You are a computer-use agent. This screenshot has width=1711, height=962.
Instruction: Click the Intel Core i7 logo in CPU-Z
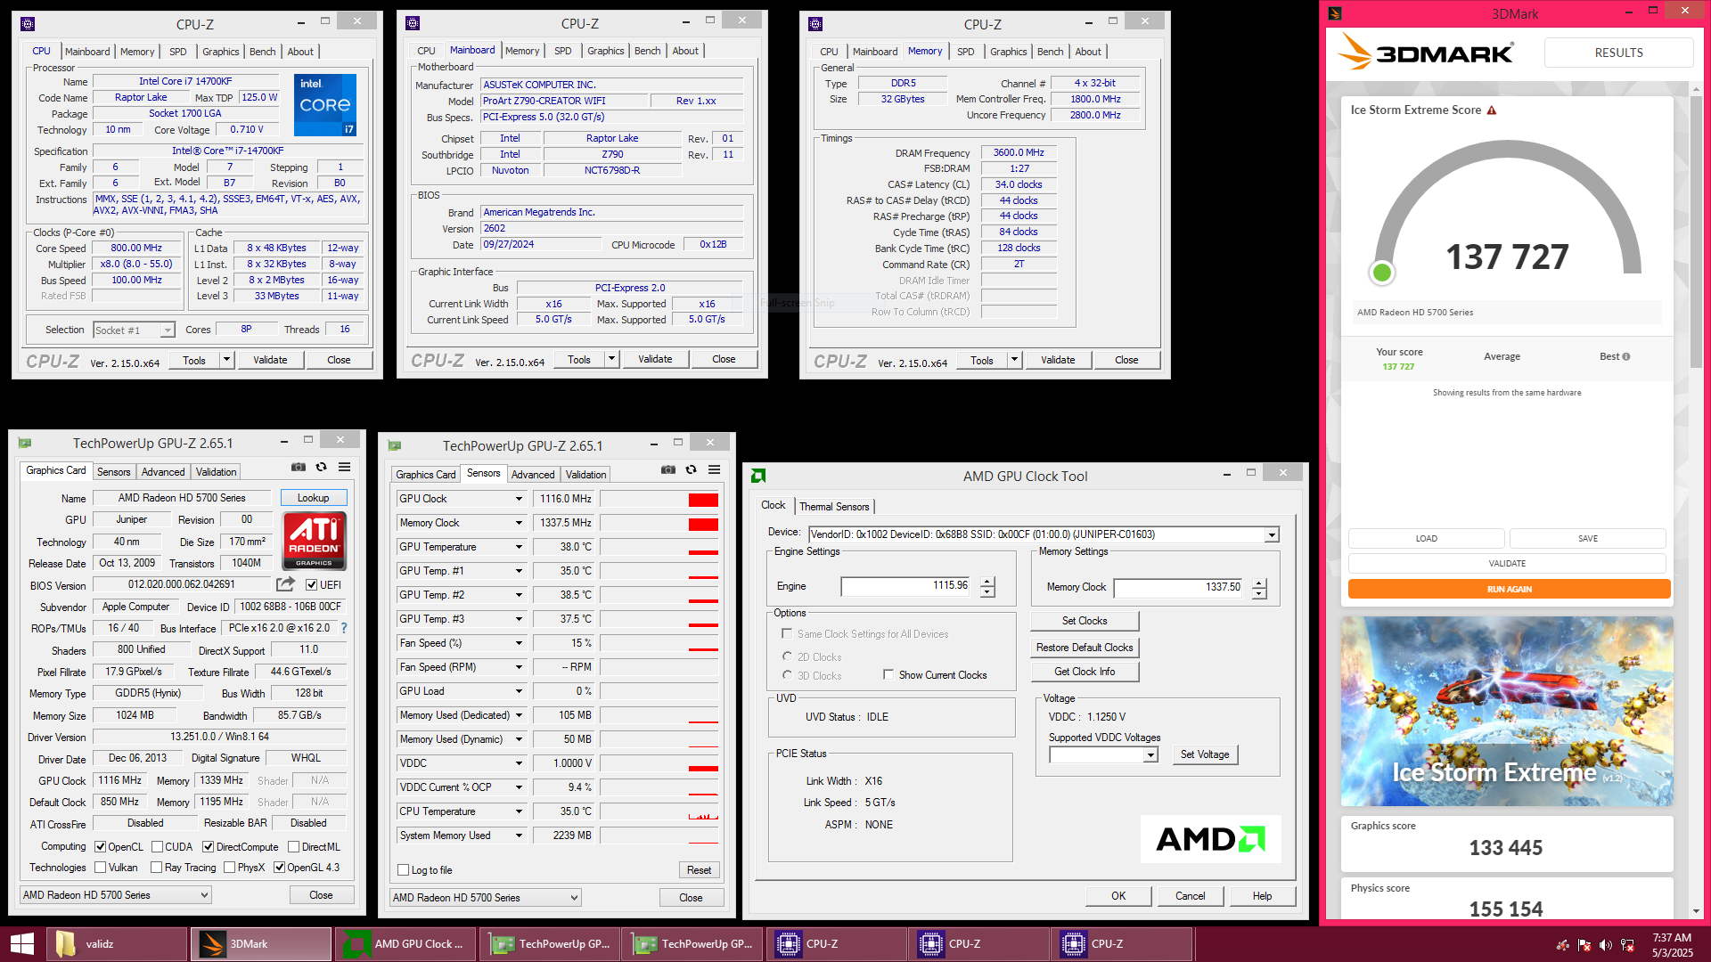[x=325, y=104]
